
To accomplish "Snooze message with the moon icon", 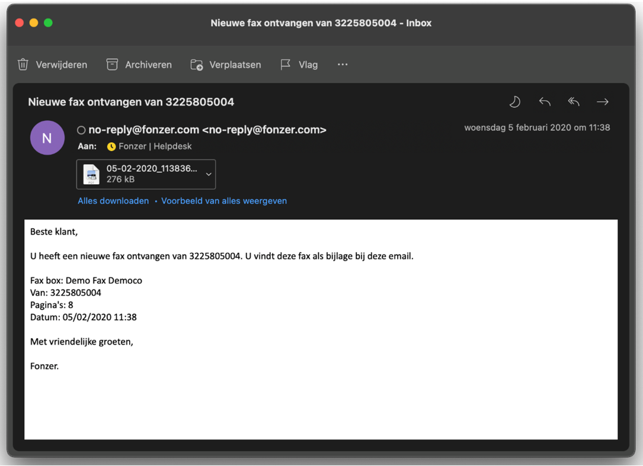I will (514, 102).
